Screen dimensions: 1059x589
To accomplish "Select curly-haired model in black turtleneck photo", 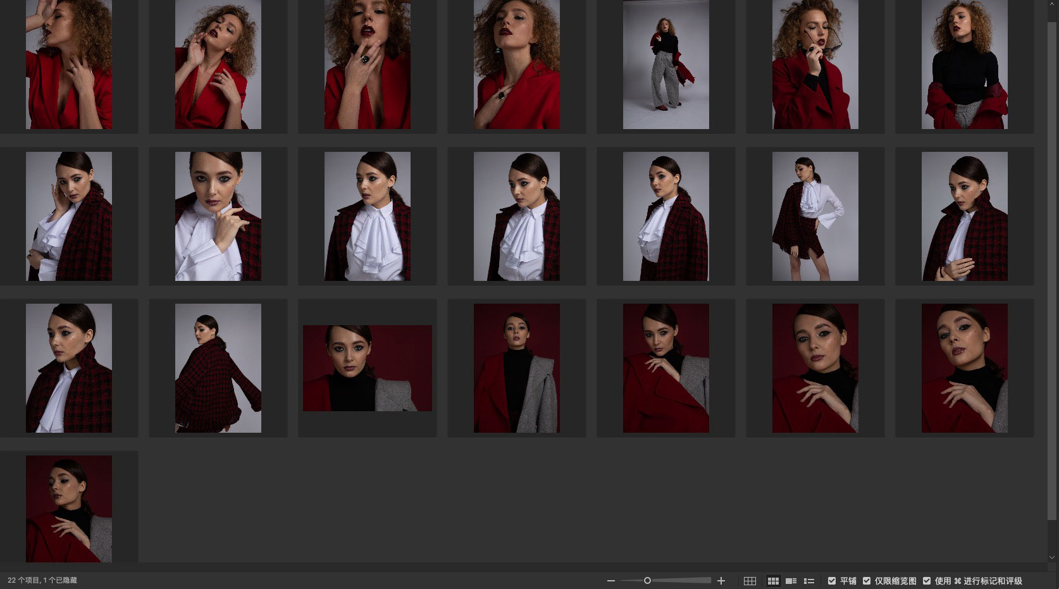I will pyautogui.click(x=964, y=65).
